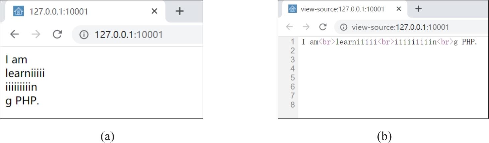Focus the view-source address bar
This screenshot has height=143, width=489.
402,27
